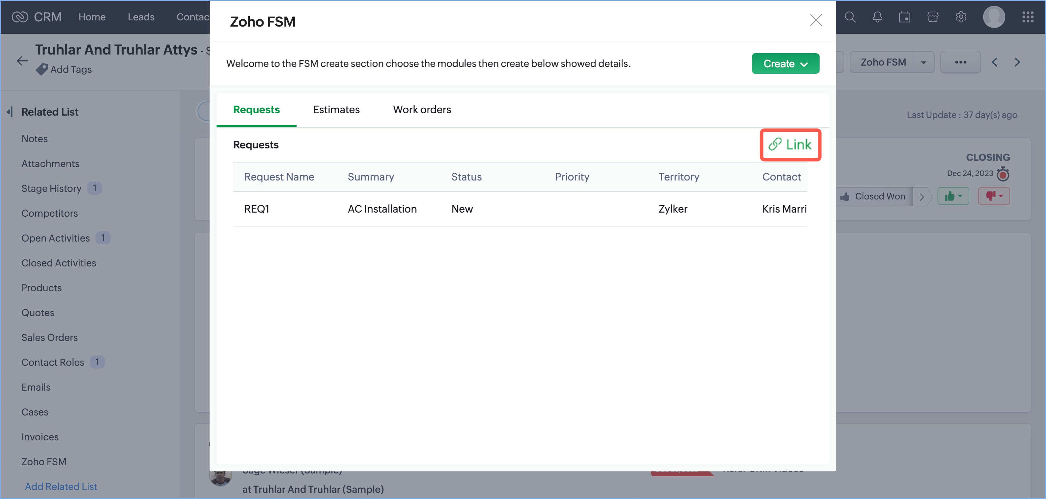Collapse the Related List sidebar

[x=10, y=111]
